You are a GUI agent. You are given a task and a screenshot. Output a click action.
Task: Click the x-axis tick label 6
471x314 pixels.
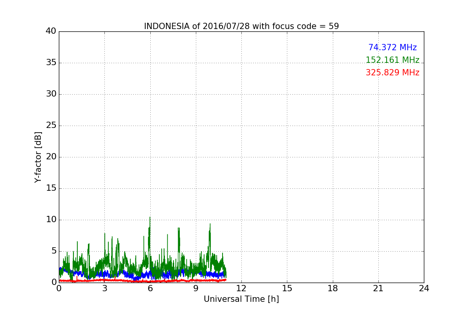click(x=150, y=288)
